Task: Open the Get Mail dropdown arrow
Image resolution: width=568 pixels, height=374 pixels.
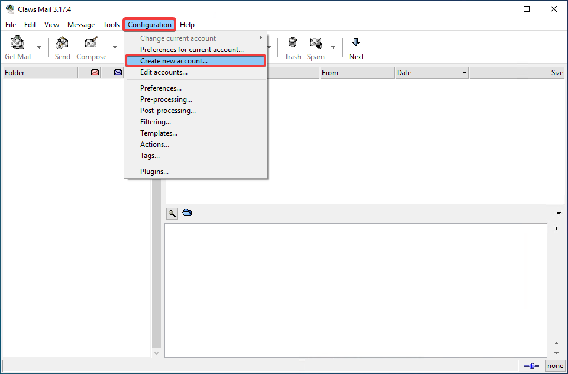Action: (x=40, y=47)
